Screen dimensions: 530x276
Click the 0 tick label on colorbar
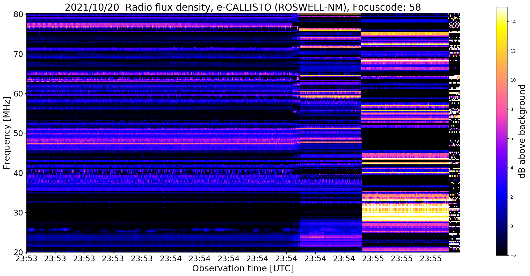(511, 226)
